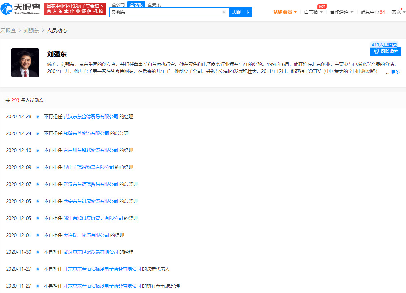Run search with the 天眼一下 button
Viewport: 406px width, 293px height.
coord(240,12)
